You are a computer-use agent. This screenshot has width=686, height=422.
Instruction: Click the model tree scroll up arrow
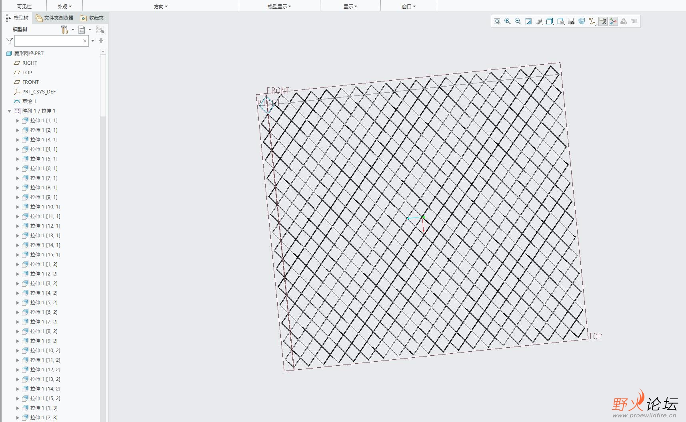point(103,52)
